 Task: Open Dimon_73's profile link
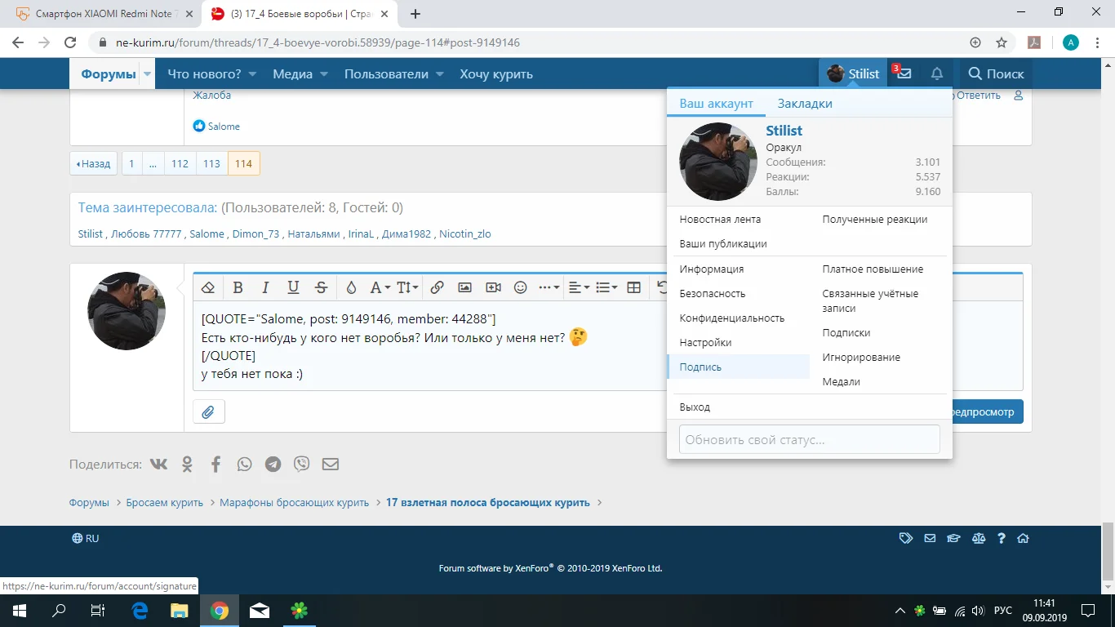[256, 234]
